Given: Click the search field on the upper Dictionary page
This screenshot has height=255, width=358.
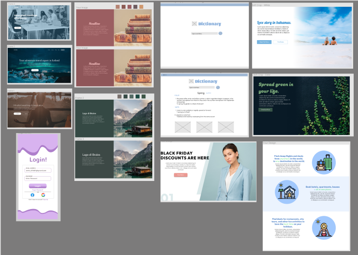Looking at the screenshot, I should click(204, 33).
